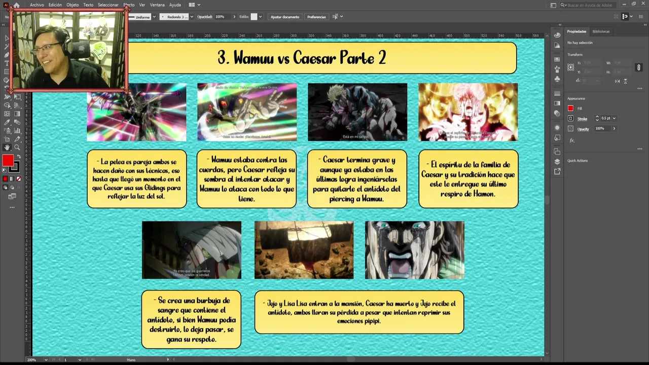Flip horizontally in Transform section
This screenshot has height=365, width=649.
(x=617, y=81)
